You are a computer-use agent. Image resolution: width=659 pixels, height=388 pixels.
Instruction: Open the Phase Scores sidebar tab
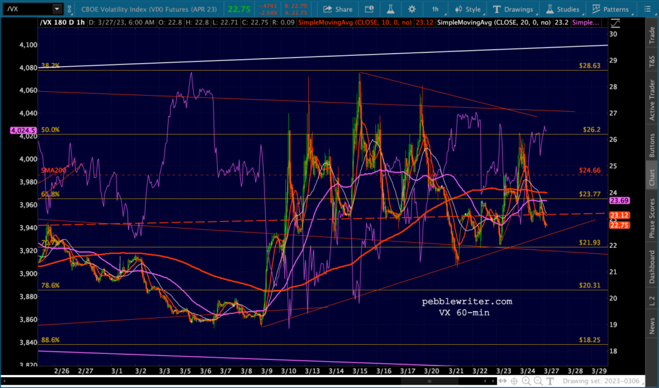(652, 218)
